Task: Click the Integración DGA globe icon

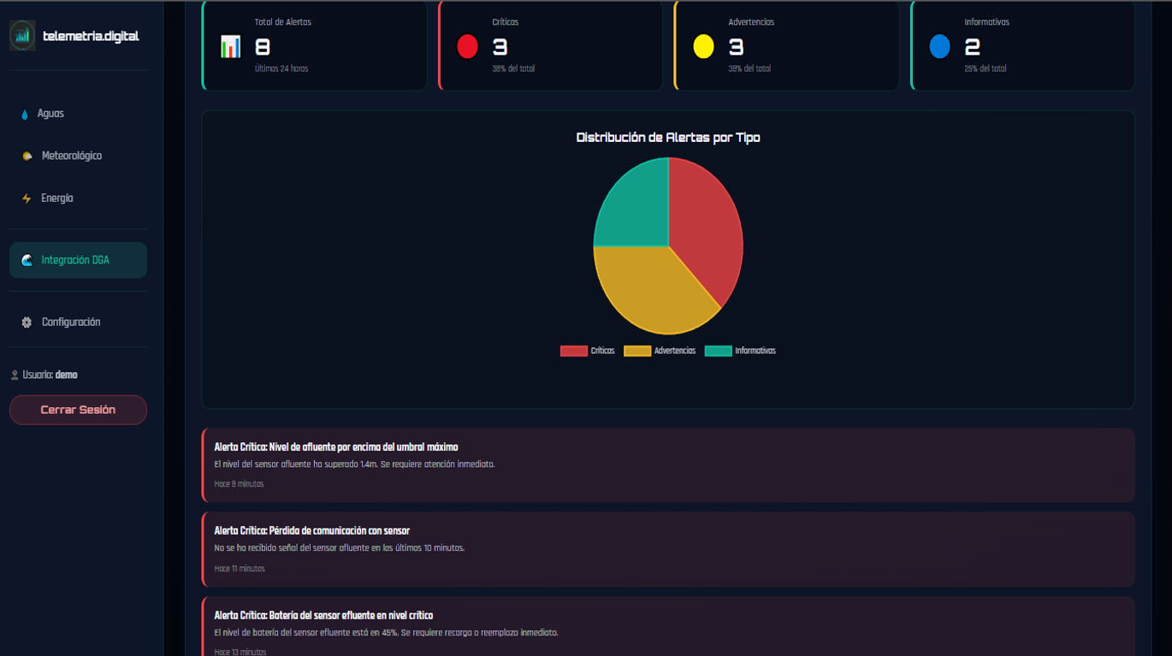Action: 26,260
